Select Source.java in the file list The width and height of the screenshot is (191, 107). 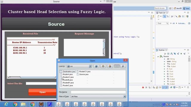click(83, 74)
